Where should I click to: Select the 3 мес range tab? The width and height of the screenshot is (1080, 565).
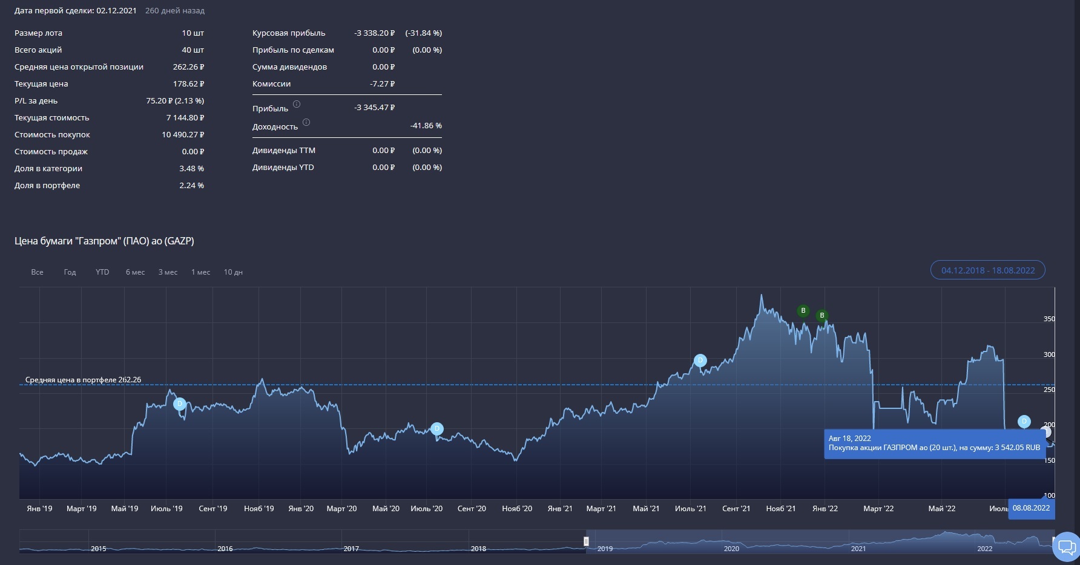[168, 272]
